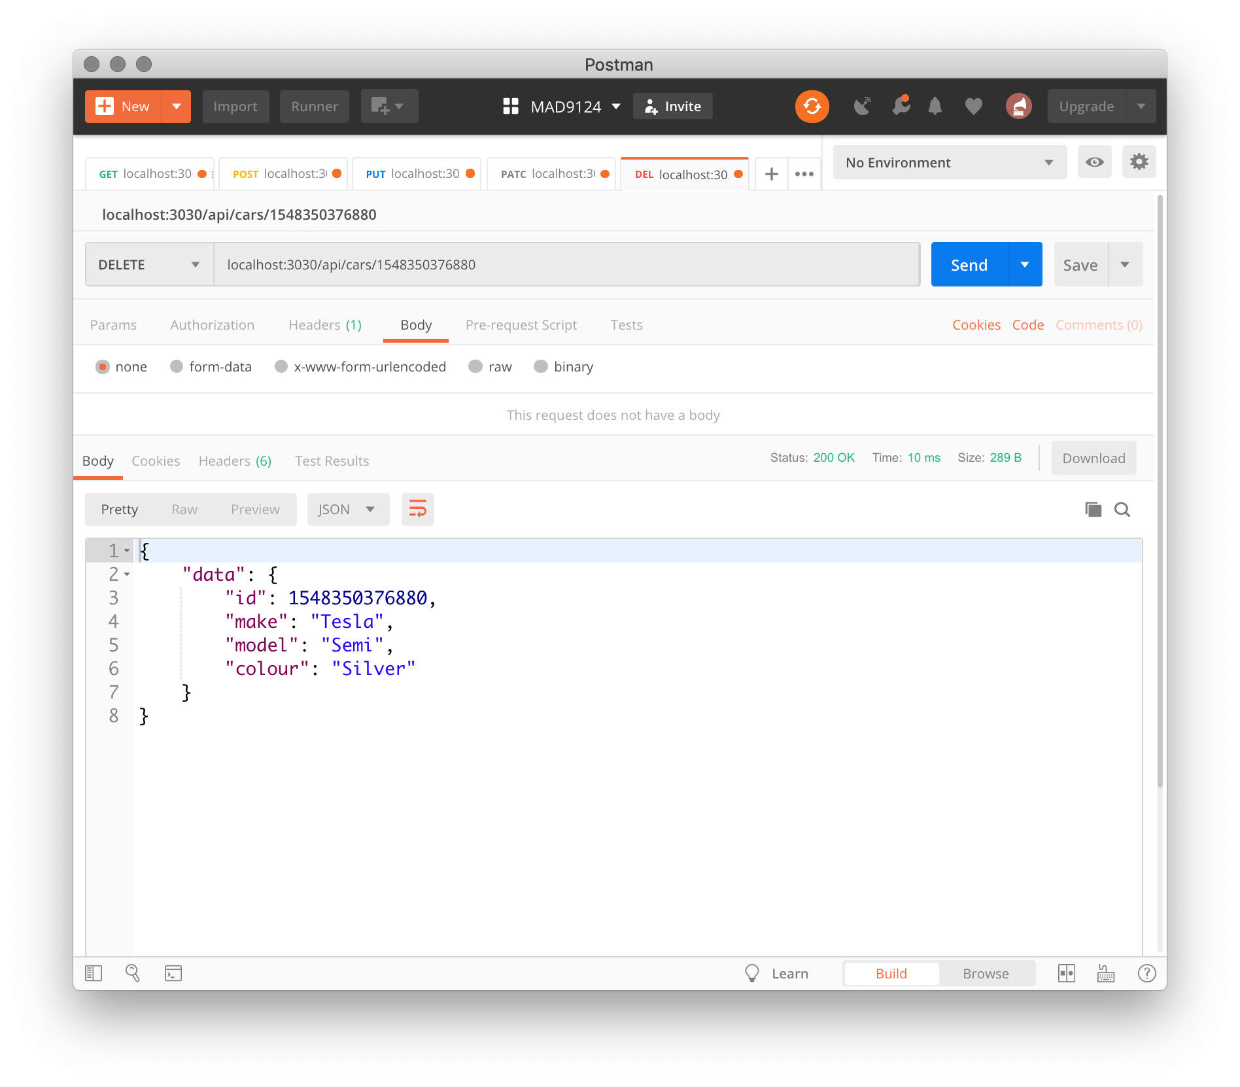Expand the New button dropdown arrow
The image size is (1240, 1087).
tap(177, 106)
